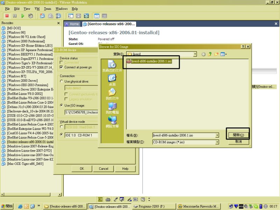Click the Create New Folder icon

coord(216,54)
